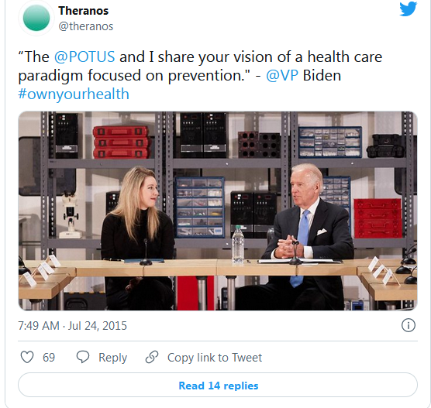Open the tweet info circle icon

coord(409,325)
